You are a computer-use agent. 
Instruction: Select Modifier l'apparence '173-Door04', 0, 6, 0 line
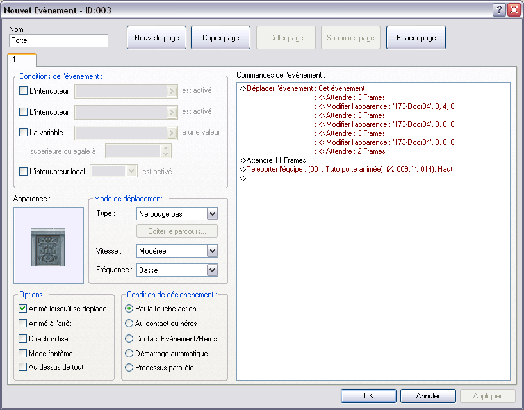click(x=386, y=124)
